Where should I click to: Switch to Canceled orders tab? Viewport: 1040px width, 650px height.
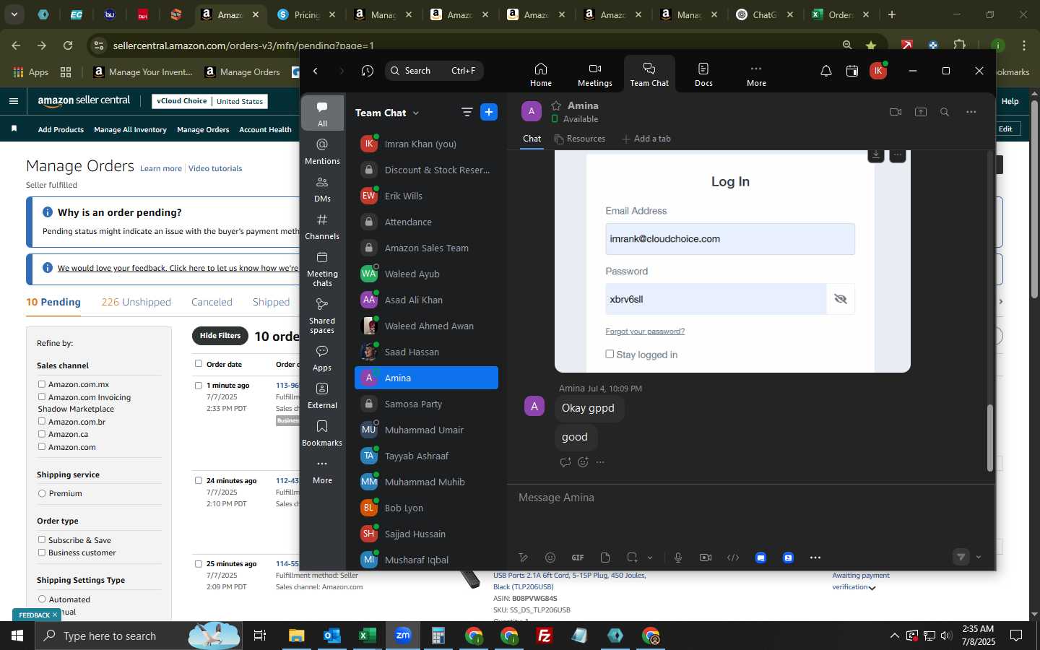212,302
